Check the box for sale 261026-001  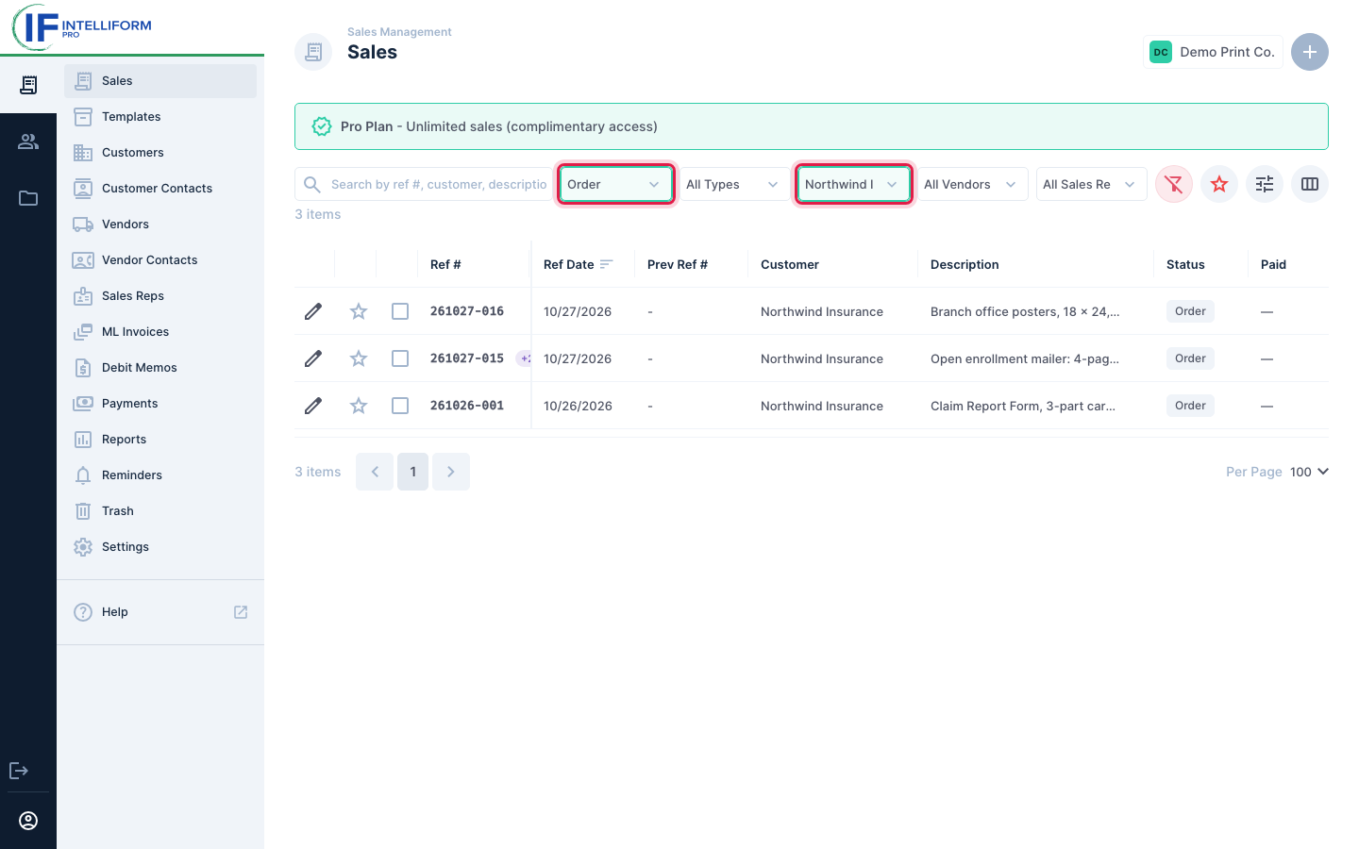(x=400, y=406)
